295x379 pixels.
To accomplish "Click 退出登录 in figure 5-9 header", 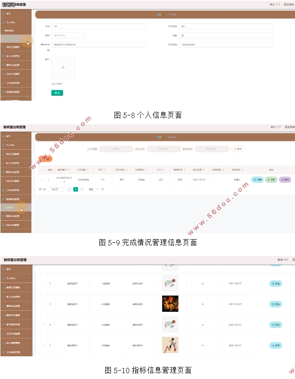I will click(290, 127).
